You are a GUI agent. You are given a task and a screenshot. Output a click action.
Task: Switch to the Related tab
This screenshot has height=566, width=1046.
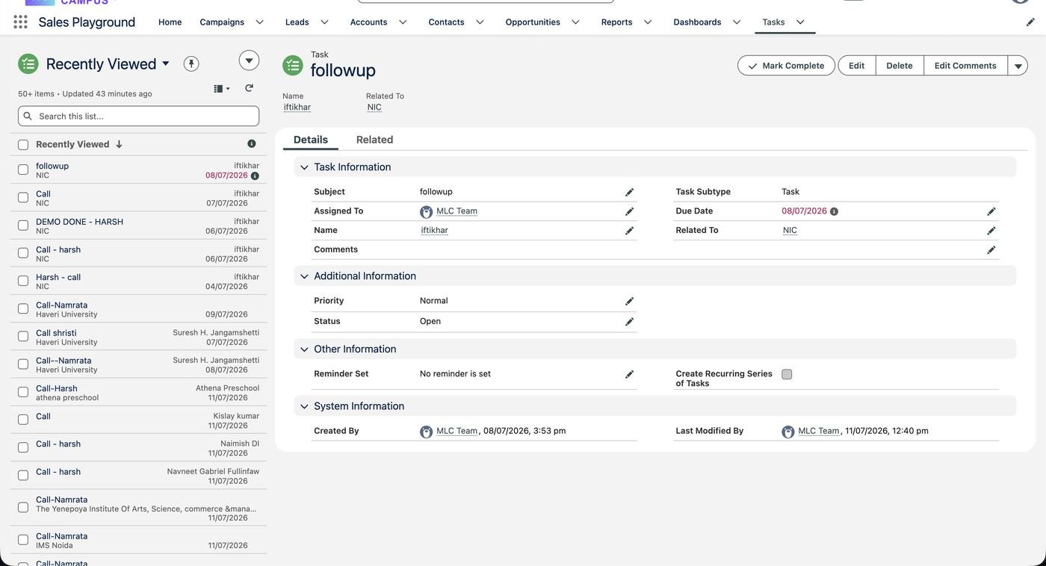[374, 140]
